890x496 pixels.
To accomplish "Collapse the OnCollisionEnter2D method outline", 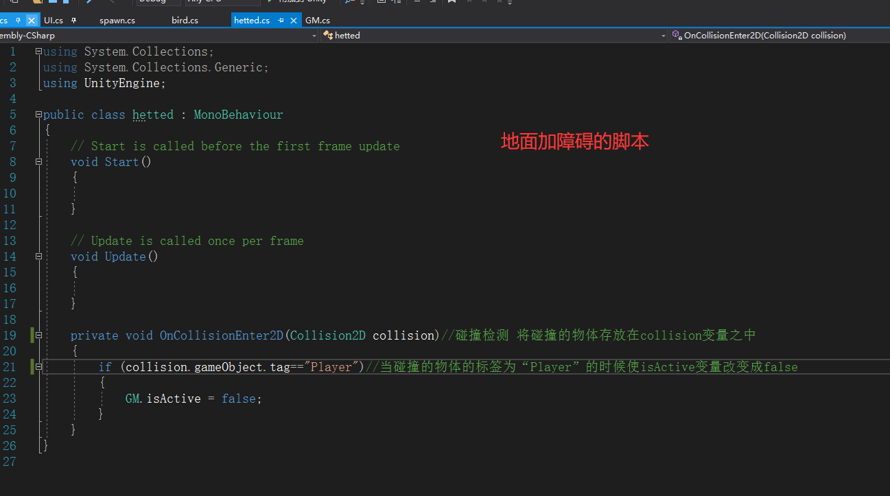I will tap(38, 335).
